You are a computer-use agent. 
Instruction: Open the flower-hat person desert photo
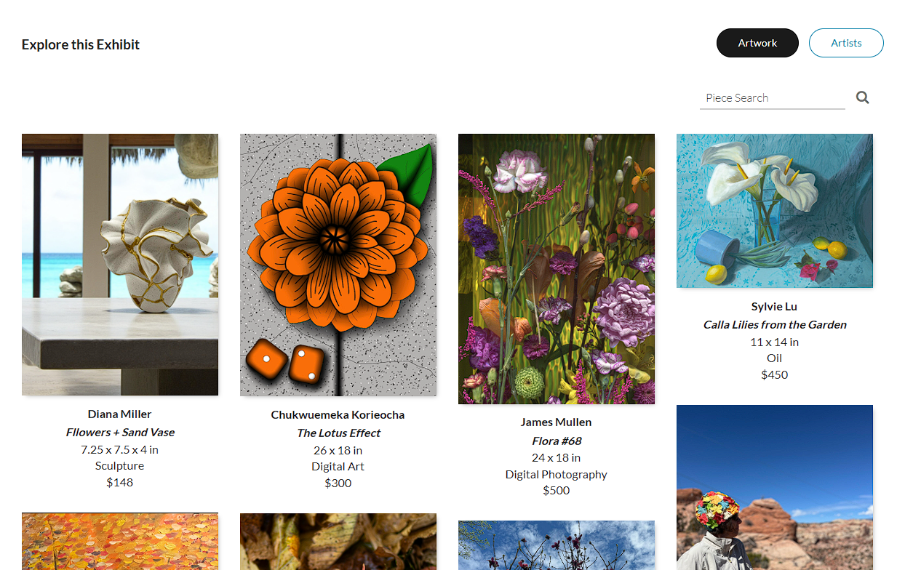775,487
